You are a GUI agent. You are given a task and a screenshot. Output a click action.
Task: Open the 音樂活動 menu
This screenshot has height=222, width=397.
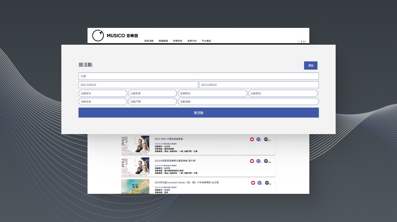click(x=149, y=41)
